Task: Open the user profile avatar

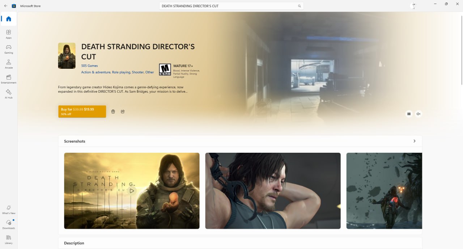Action: click(x=413, y=6)
